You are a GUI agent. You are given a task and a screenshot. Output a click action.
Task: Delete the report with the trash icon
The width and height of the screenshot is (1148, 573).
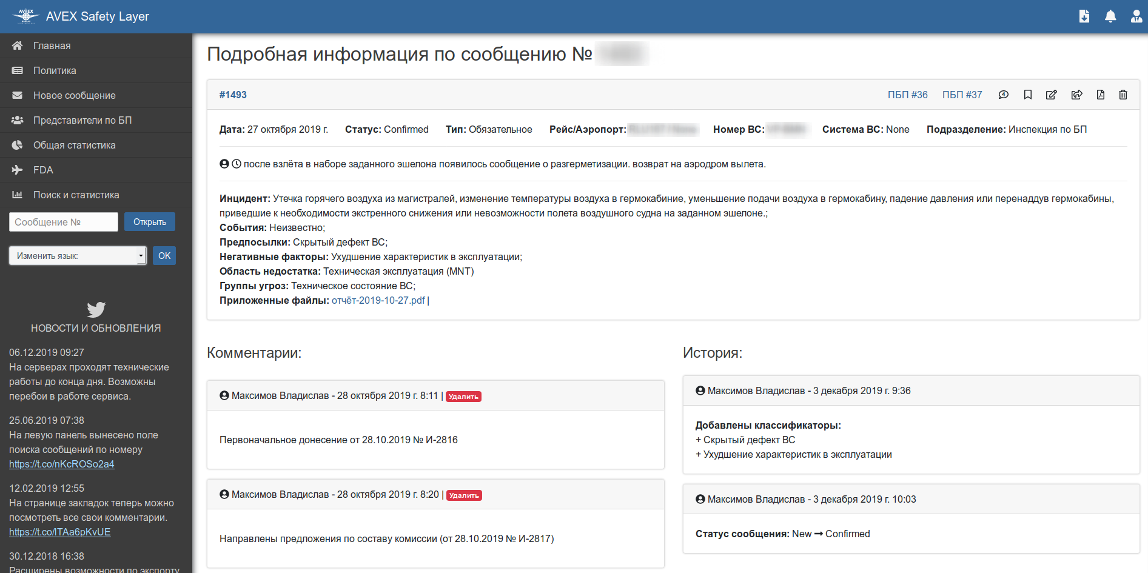point(1123,95)
